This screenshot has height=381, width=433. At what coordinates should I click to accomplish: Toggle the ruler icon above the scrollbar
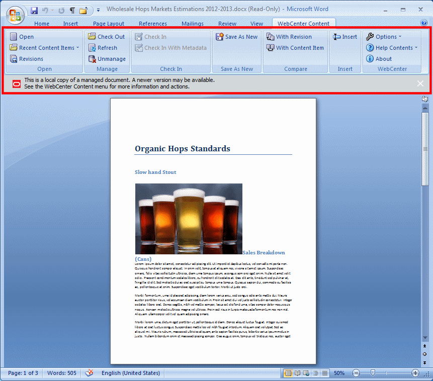[x=425, y=99]
